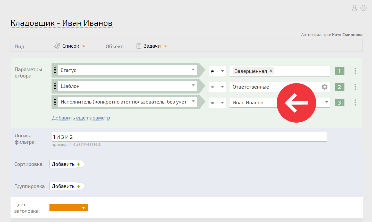Open the three-dot menu for Статус row

(x=355, y=71)
